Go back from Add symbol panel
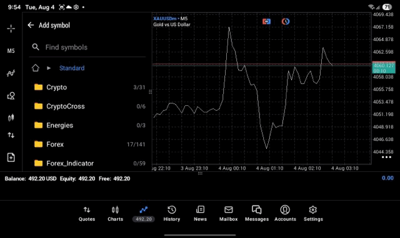The height and width of the screenshot is (238, 400). pyautogui.click(x=31, y=25)
